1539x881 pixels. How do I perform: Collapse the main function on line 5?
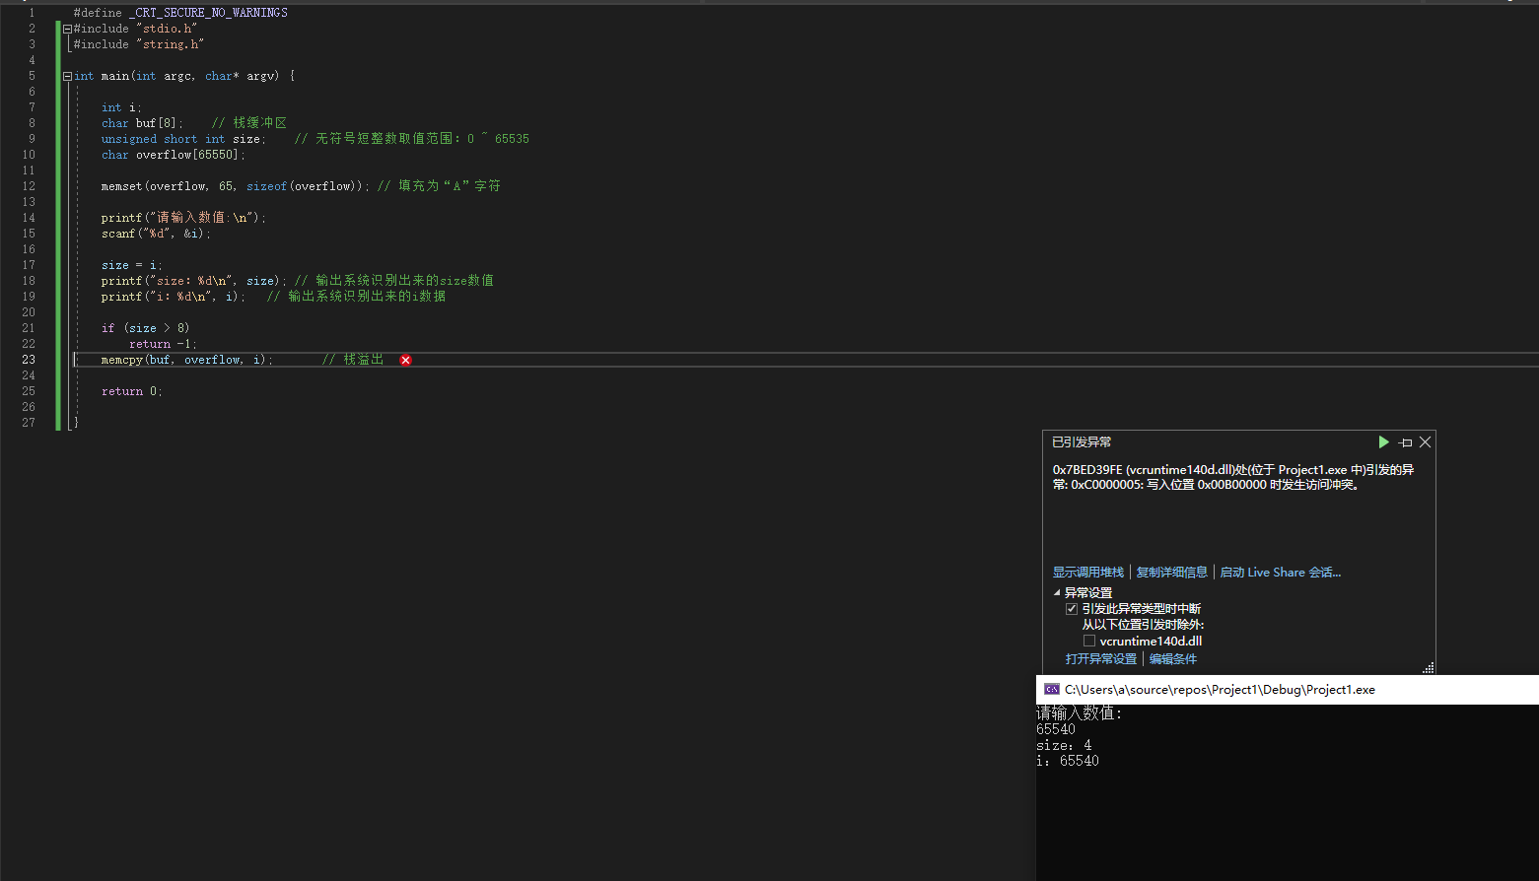point(67,76)
